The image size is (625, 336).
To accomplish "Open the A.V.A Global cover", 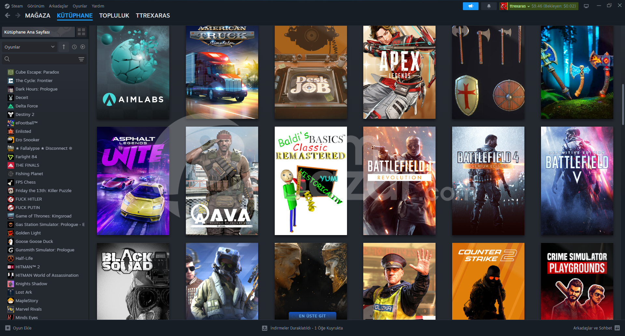I will (222, 181).
